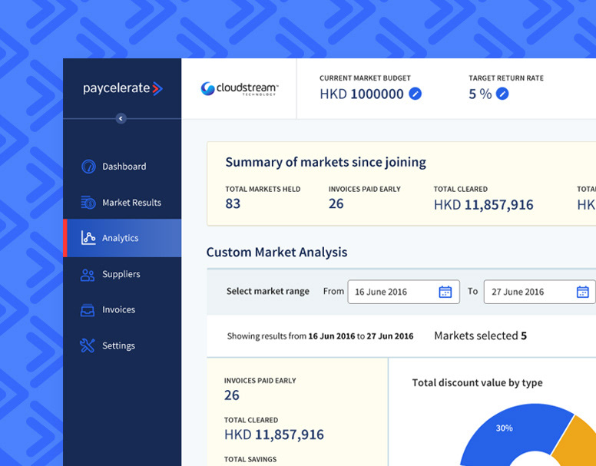Click the Custom Market Analysis heading
Image resolution: width=596 pixels, height=466 pixels.
tap(276, 252)
